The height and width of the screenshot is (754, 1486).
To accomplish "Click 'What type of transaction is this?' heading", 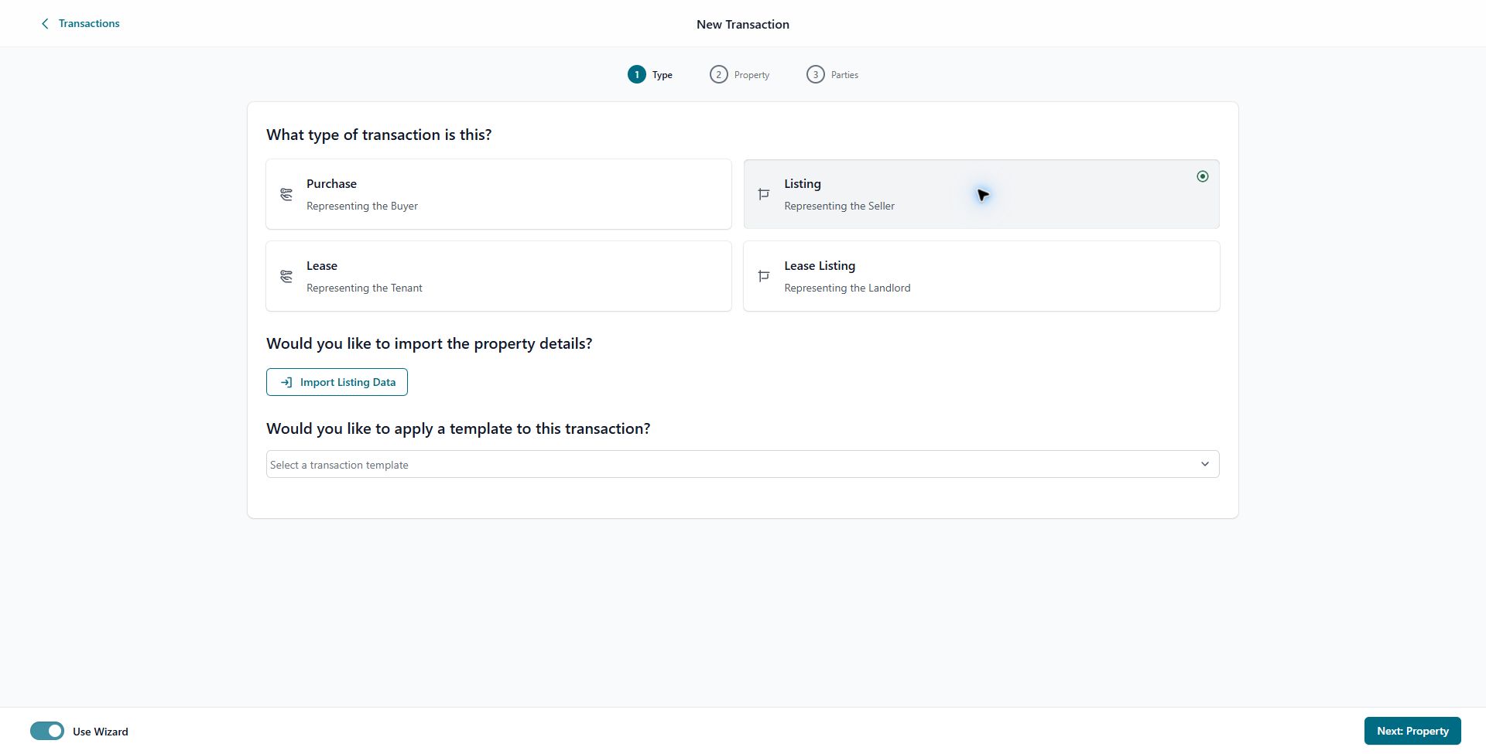I will point(379,135).
